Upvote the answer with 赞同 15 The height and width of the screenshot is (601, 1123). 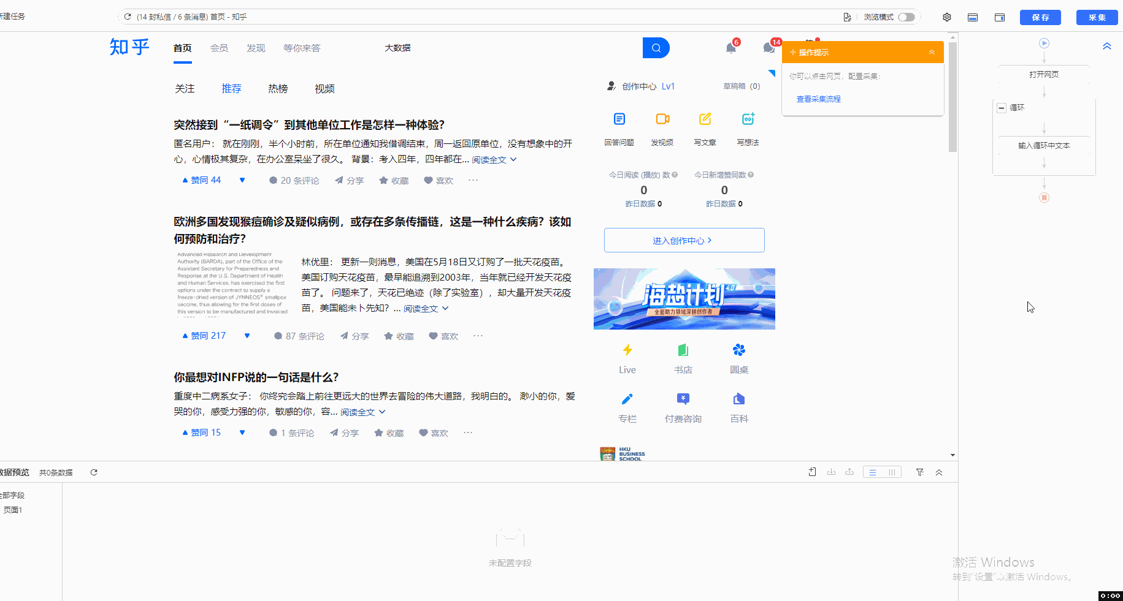(201, 433)
